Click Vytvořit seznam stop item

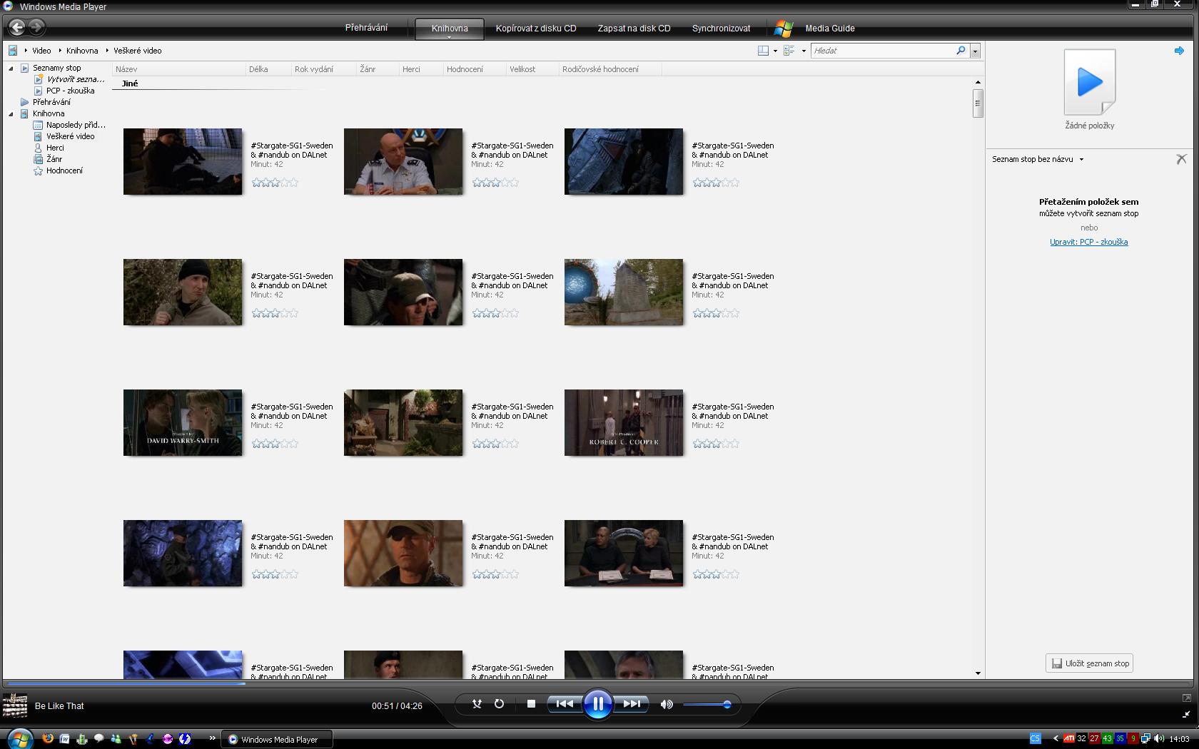pos(70,79)
